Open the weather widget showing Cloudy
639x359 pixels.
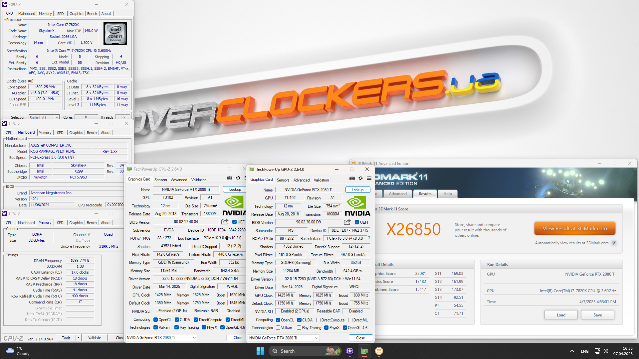(x=18, y=351)
